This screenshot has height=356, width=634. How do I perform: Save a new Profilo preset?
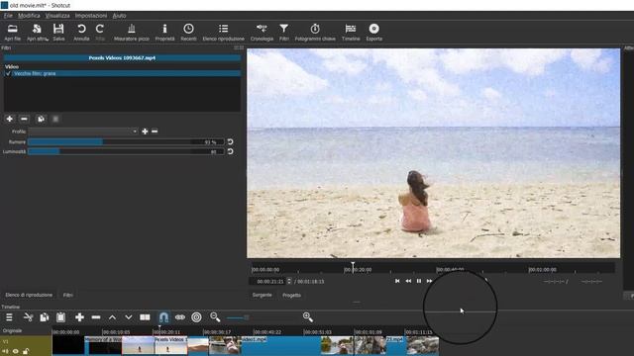coord(145,132)
